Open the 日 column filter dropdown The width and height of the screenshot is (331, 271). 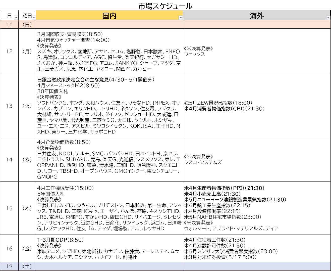tap(16, 18)
